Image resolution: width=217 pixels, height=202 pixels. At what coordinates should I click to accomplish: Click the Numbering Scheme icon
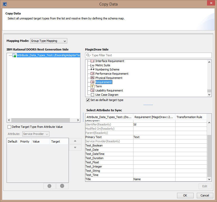[x=92, y=69]
